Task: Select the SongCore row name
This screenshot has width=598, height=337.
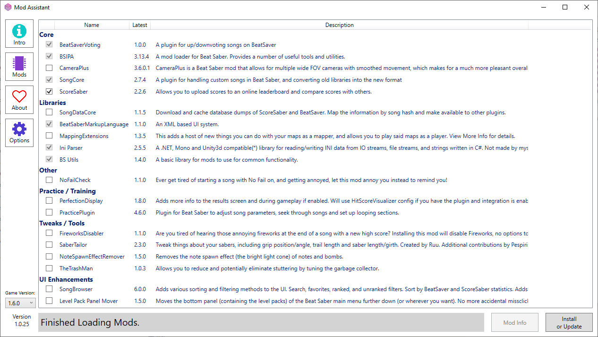Action: [x=72, y=80]
